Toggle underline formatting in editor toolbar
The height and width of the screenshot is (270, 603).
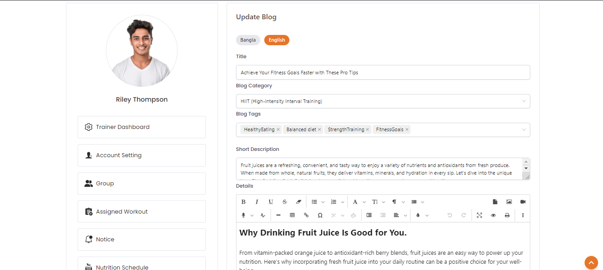271,202
